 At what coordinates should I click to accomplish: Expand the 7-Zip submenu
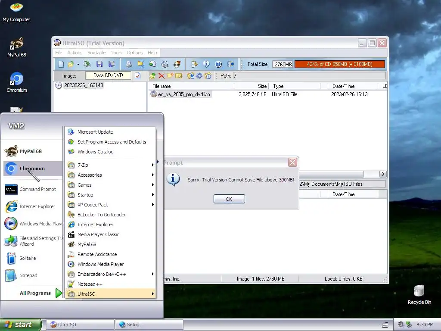coord(110,165)
